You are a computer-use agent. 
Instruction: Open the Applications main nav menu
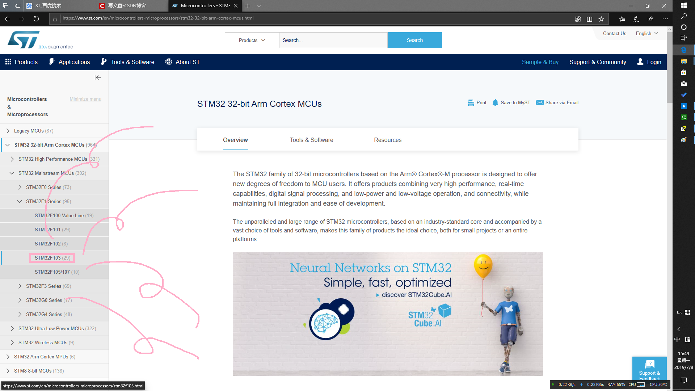(69, 62)
